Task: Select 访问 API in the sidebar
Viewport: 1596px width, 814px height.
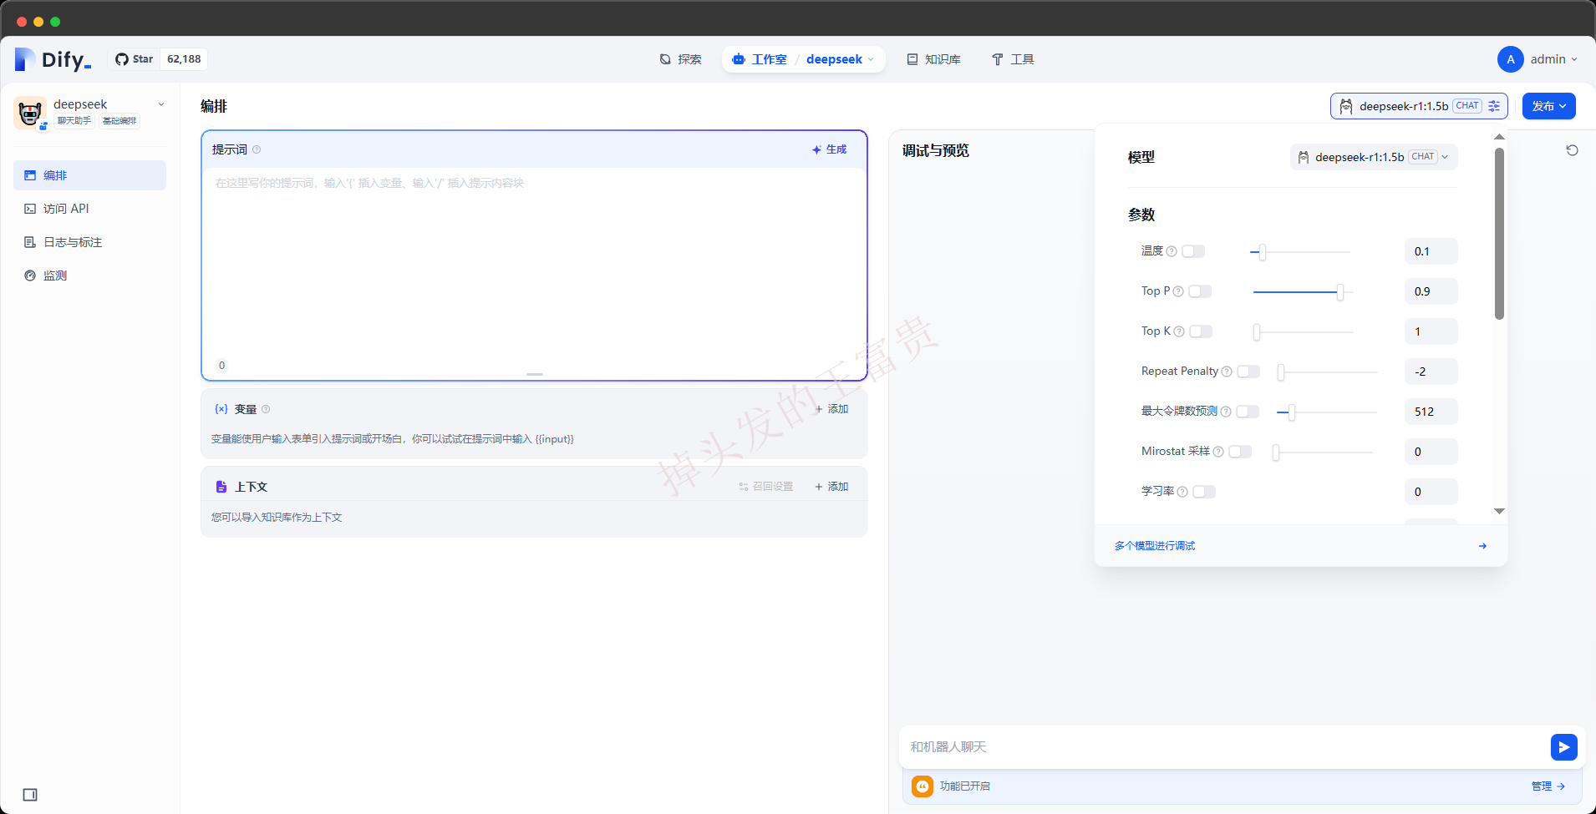Action: [x=89, y=209]
